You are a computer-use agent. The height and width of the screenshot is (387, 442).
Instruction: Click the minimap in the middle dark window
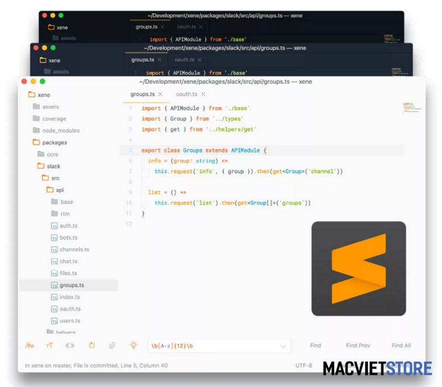pyautogui.click(x=399, y=71)
